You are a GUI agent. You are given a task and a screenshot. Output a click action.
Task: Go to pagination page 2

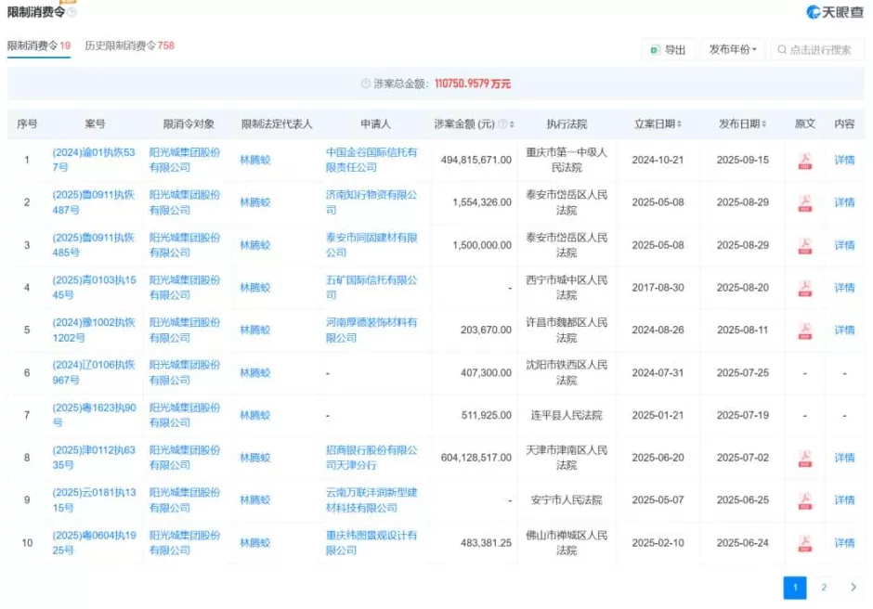823,588
